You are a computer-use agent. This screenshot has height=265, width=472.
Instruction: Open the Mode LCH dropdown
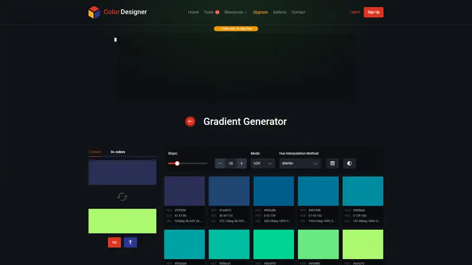click(263, 164)
